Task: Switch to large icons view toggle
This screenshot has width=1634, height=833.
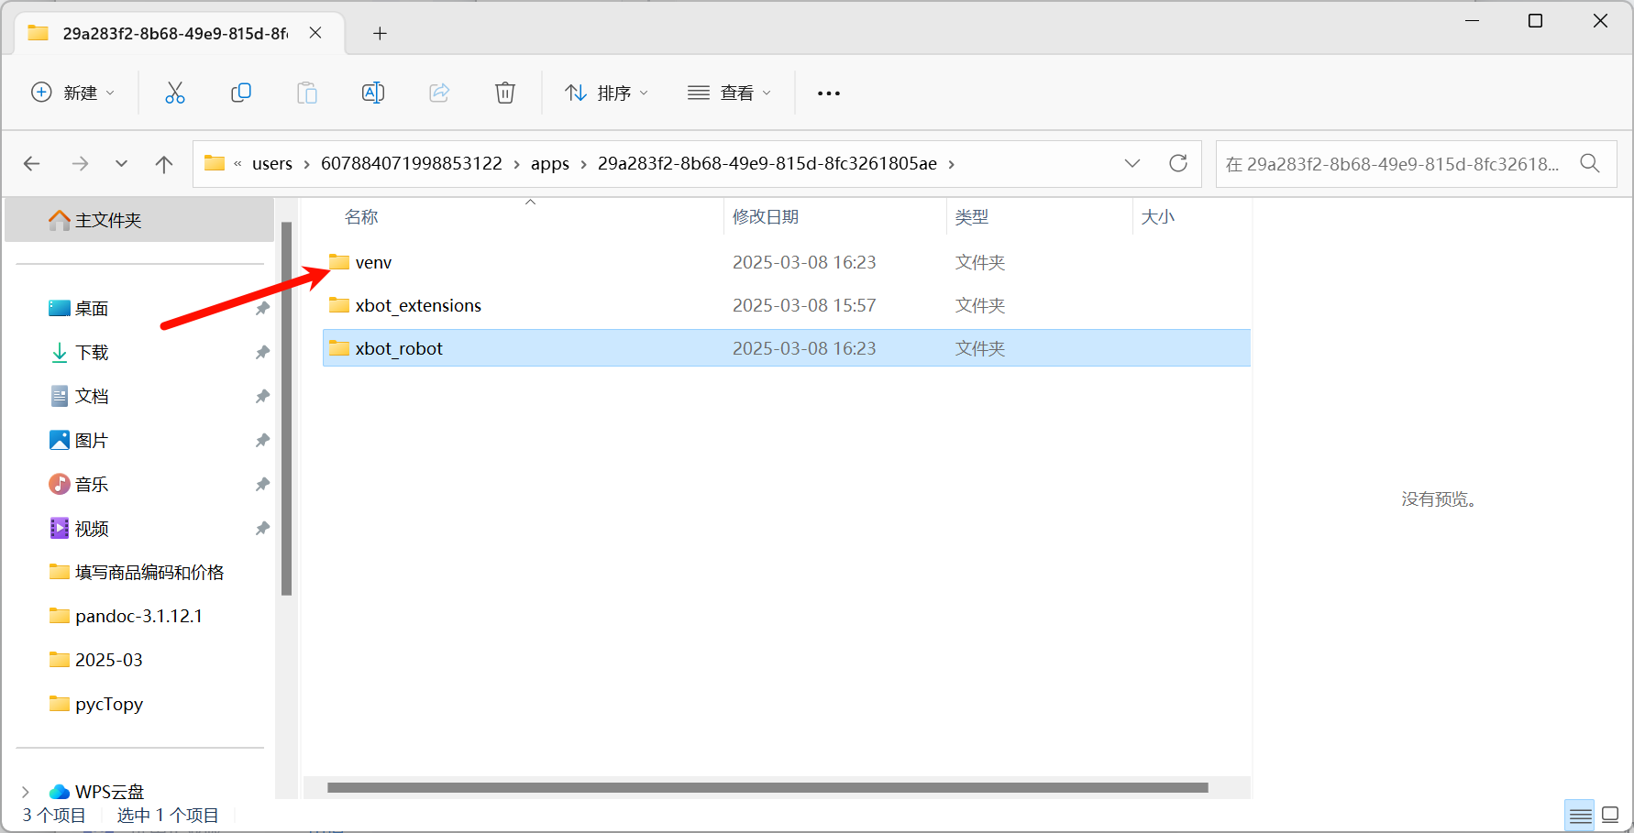Action: pos(1610,815)
